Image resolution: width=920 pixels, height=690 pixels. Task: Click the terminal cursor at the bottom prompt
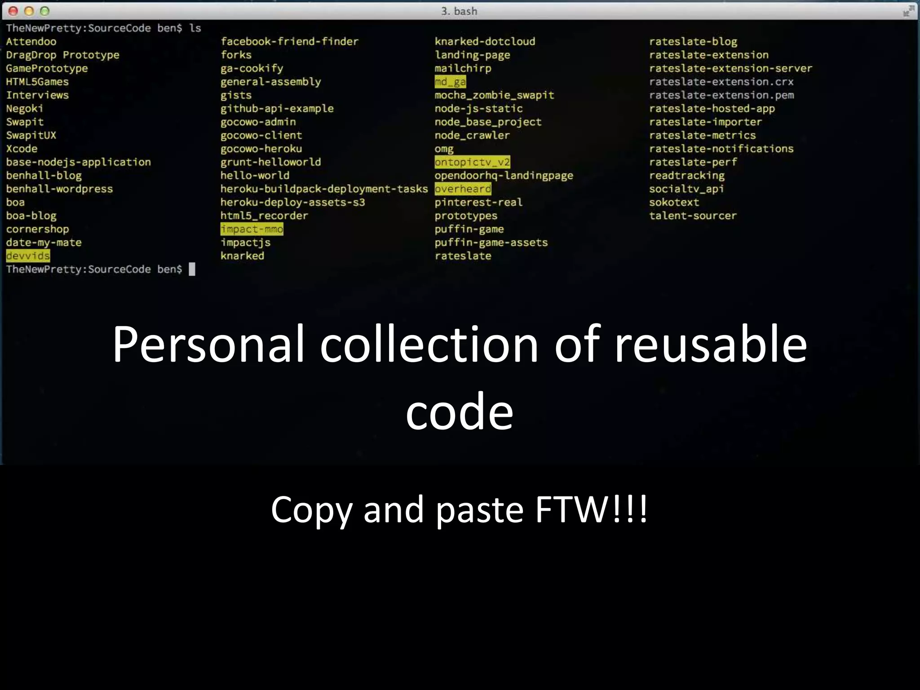[192, 269]
